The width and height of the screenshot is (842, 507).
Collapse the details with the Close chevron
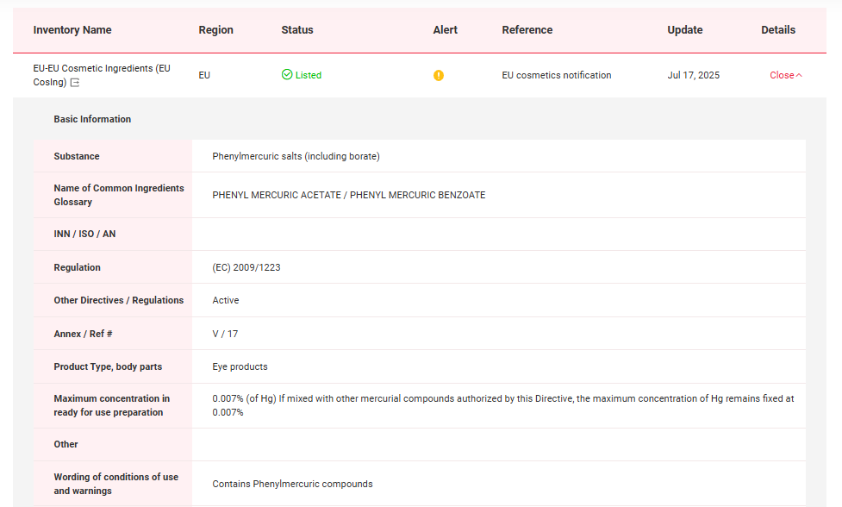click(x=785, y=76)
